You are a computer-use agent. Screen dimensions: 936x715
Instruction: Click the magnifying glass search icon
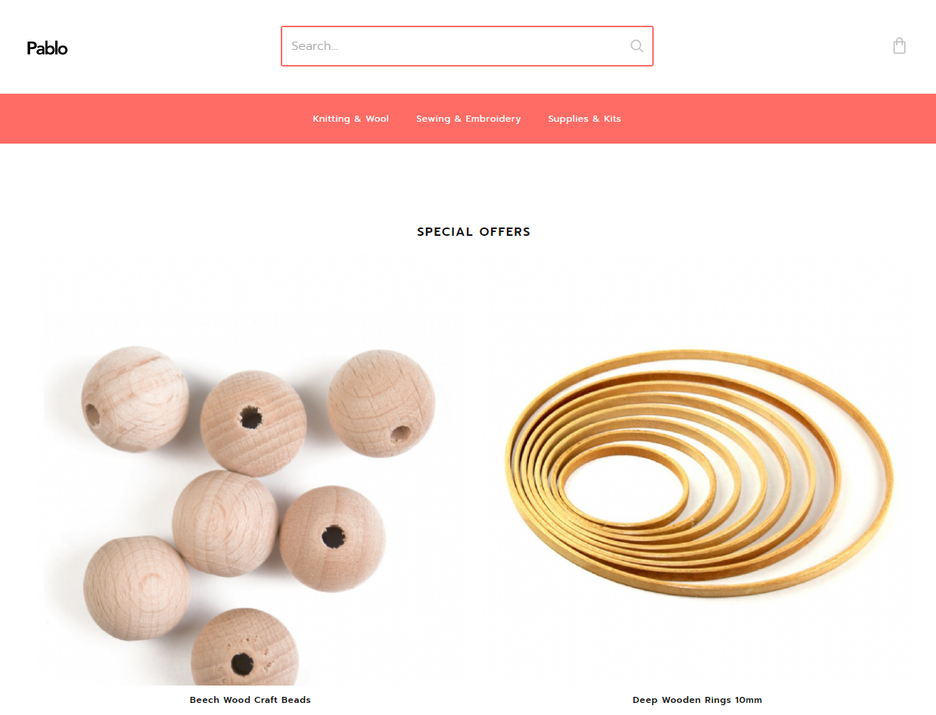[637, 46]
